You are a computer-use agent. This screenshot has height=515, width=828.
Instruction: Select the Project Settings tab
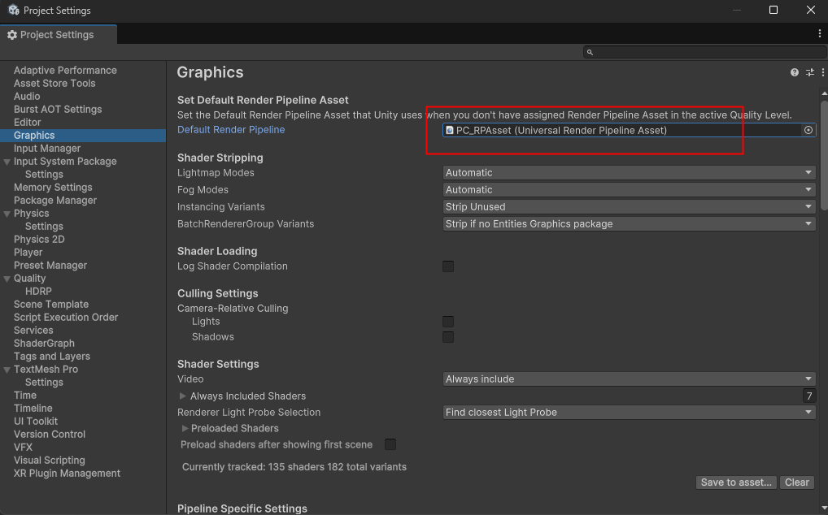click(x=58, y=35)
